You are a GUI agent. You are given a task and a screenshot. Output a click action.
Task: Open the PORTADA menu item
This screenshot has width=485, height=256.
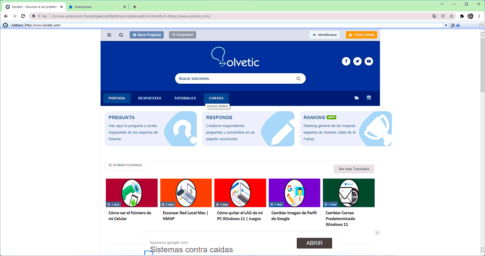[x=117, y=98]
